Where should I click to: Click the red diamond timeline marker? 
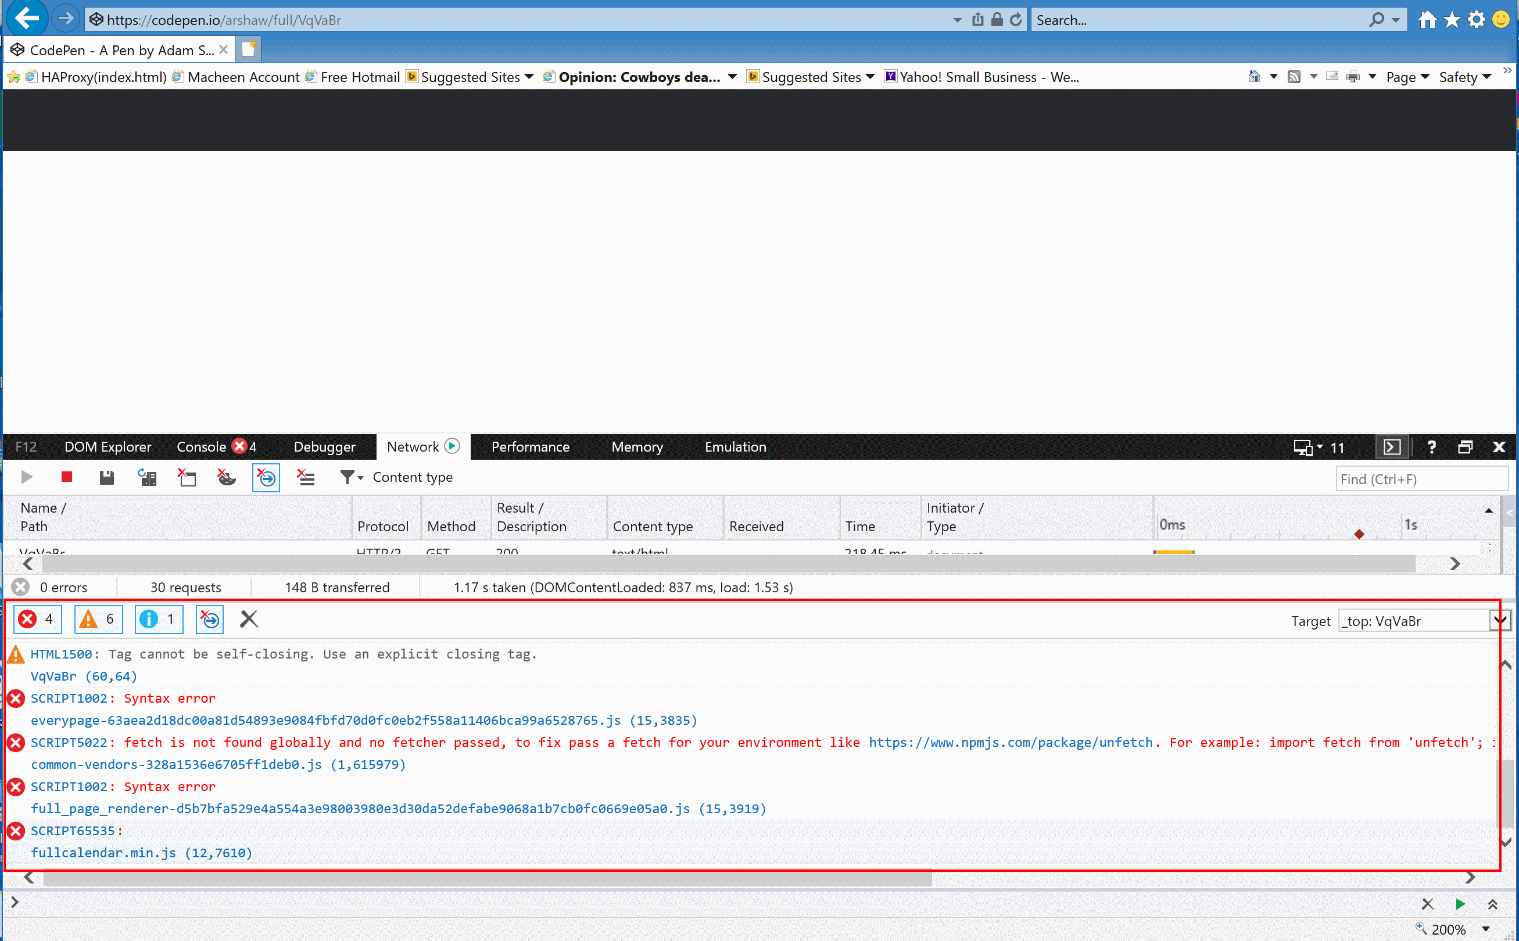[x=1359, y=534]
